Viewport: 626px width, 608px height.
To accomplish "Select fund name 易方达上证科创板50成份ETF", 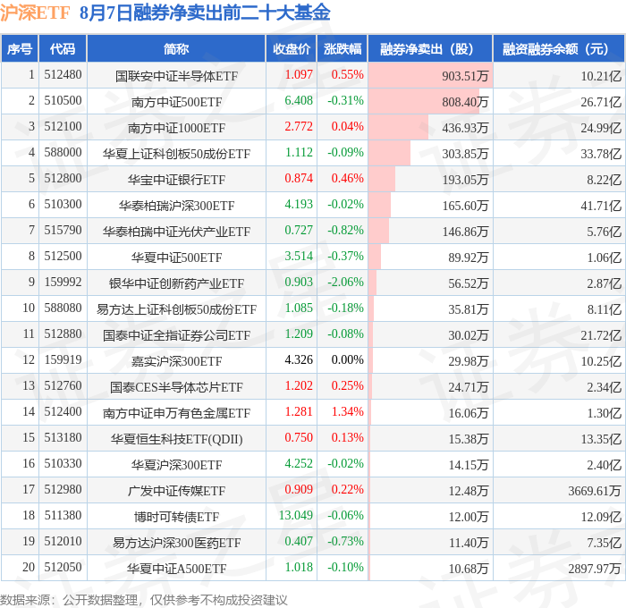I will (176, 309).
